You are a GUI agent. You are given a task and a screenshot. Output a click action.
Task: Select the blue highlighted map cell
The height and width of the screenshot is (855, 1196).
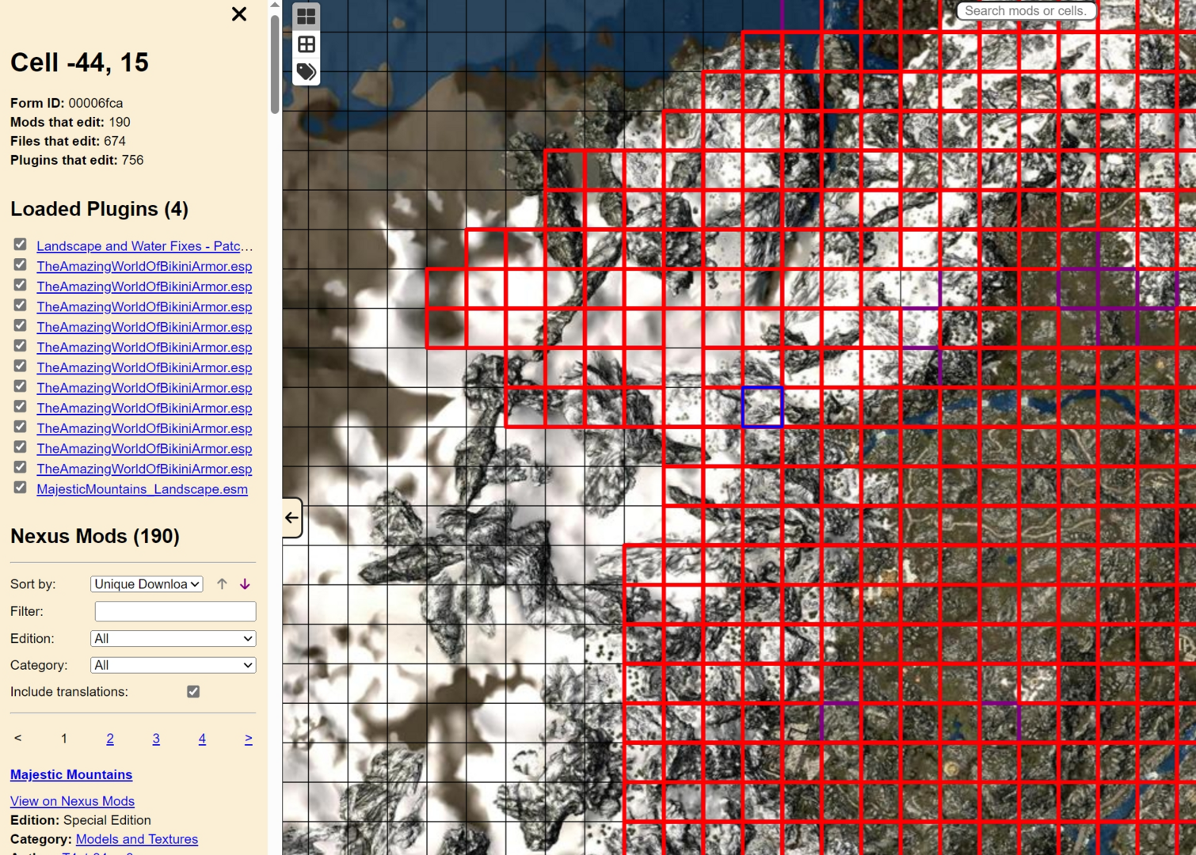pos(762,407)
